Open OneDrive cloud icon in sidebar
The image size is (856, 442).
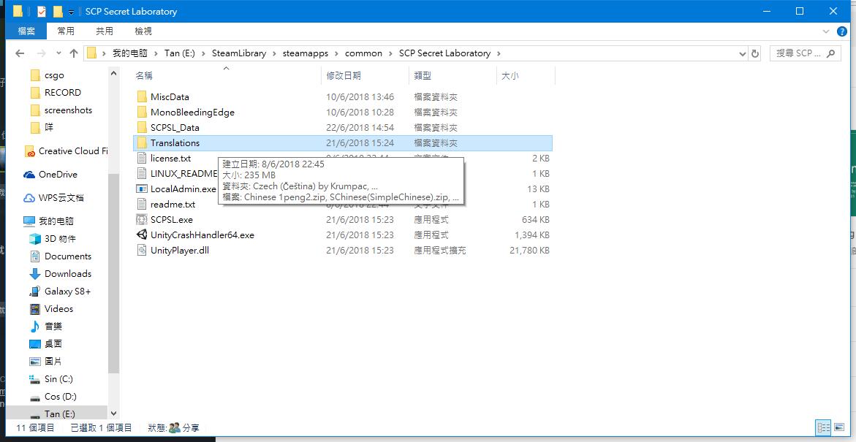point(29,175)
